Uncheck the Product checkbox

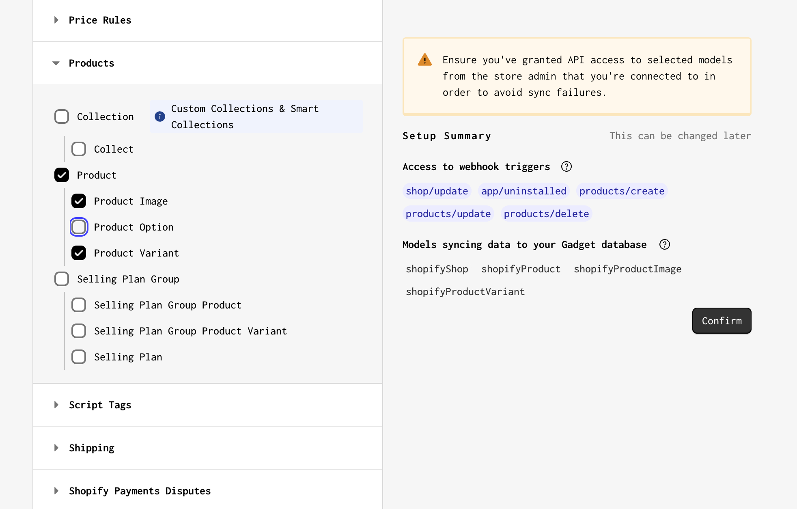pyautogui.click(x=62, y=175)
